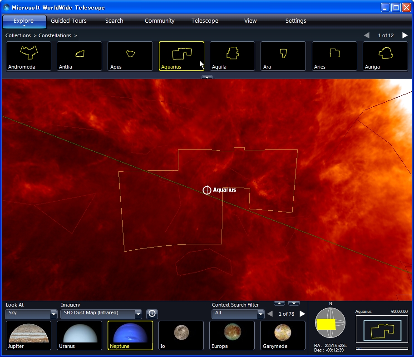Select the Andromeda constellation thumbnail

pyautogui.click(x=29, y=56)
